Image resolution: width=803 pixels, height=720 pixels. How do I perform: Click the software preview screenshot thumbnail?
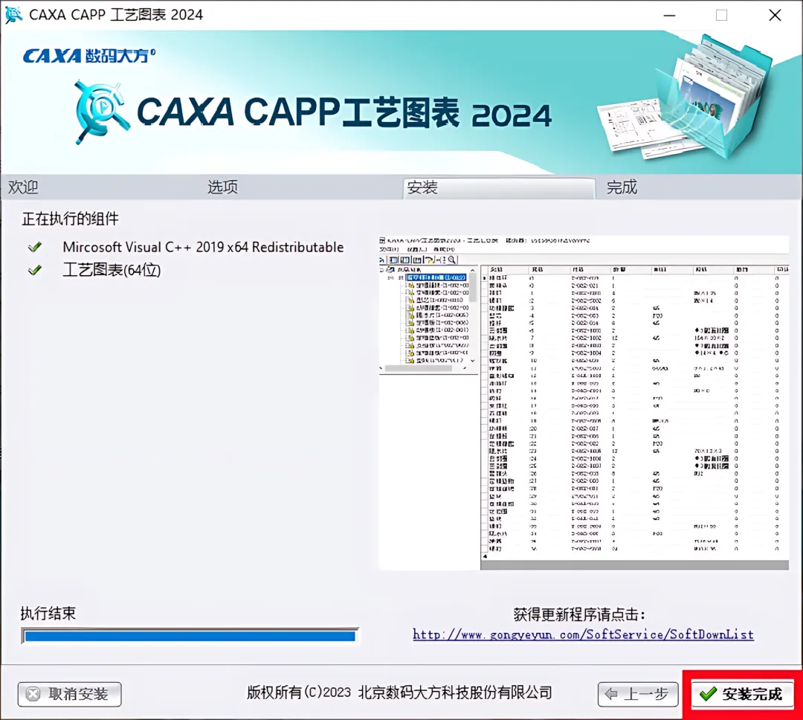[584, 403]
